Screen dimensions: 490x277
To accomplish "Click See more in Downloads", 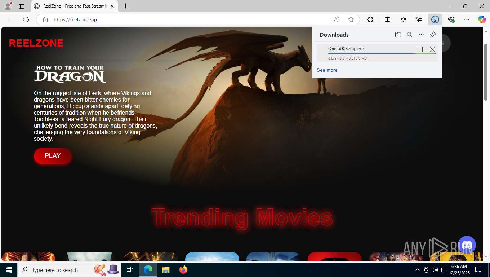I will (327, 70).
